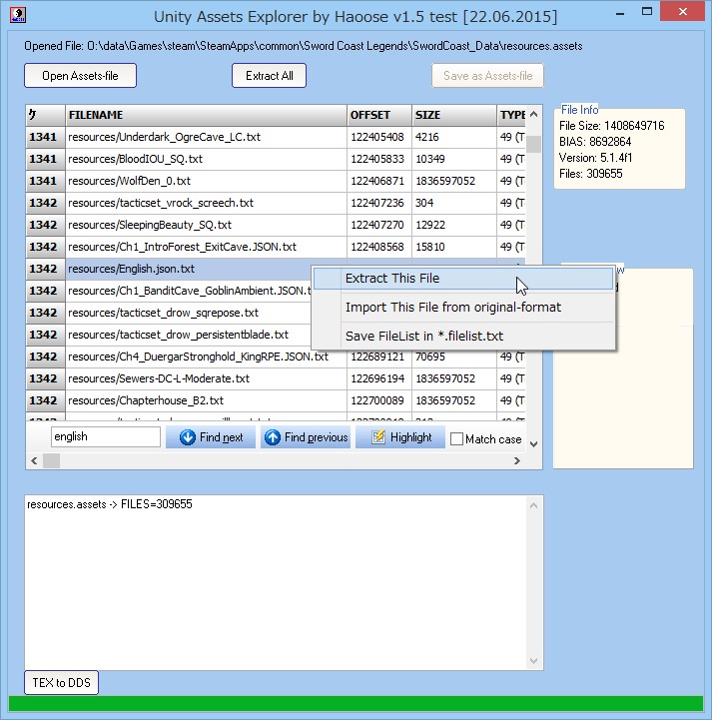Click the green progress bar
This screenshot has width=712, height=720.
[x=356, y=703]
